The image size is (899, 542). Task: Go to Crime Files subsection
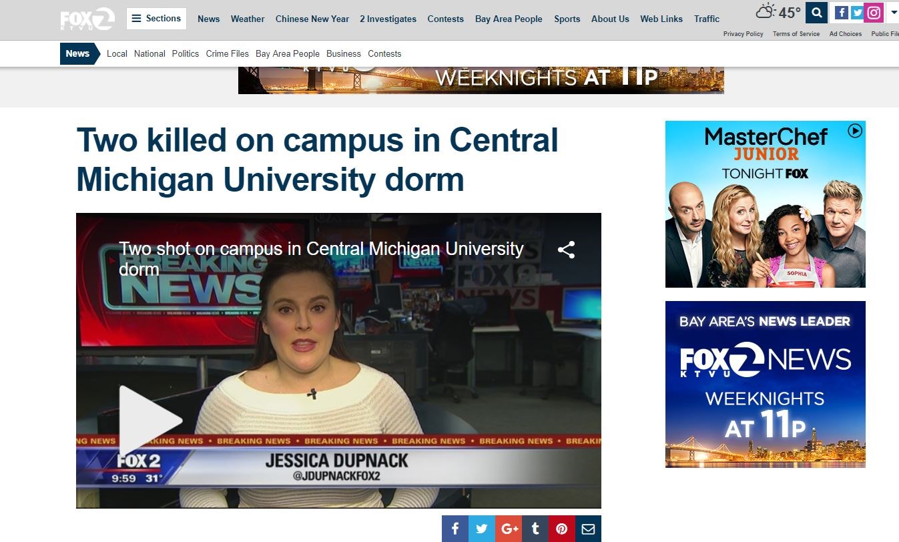click(227, 53)
